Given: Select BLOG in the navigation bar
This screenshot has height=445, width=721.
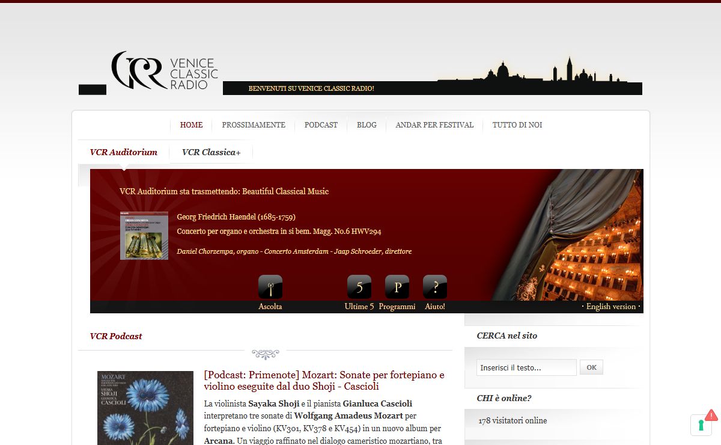Looking at the screenshot, I should 367,125.
